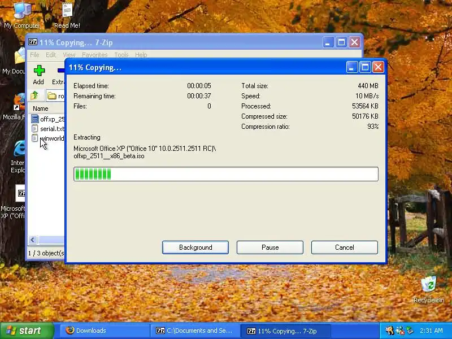Click the Name column header
Image resolution: width=452 pixels, height=339 pixels.
pos(46,108)
